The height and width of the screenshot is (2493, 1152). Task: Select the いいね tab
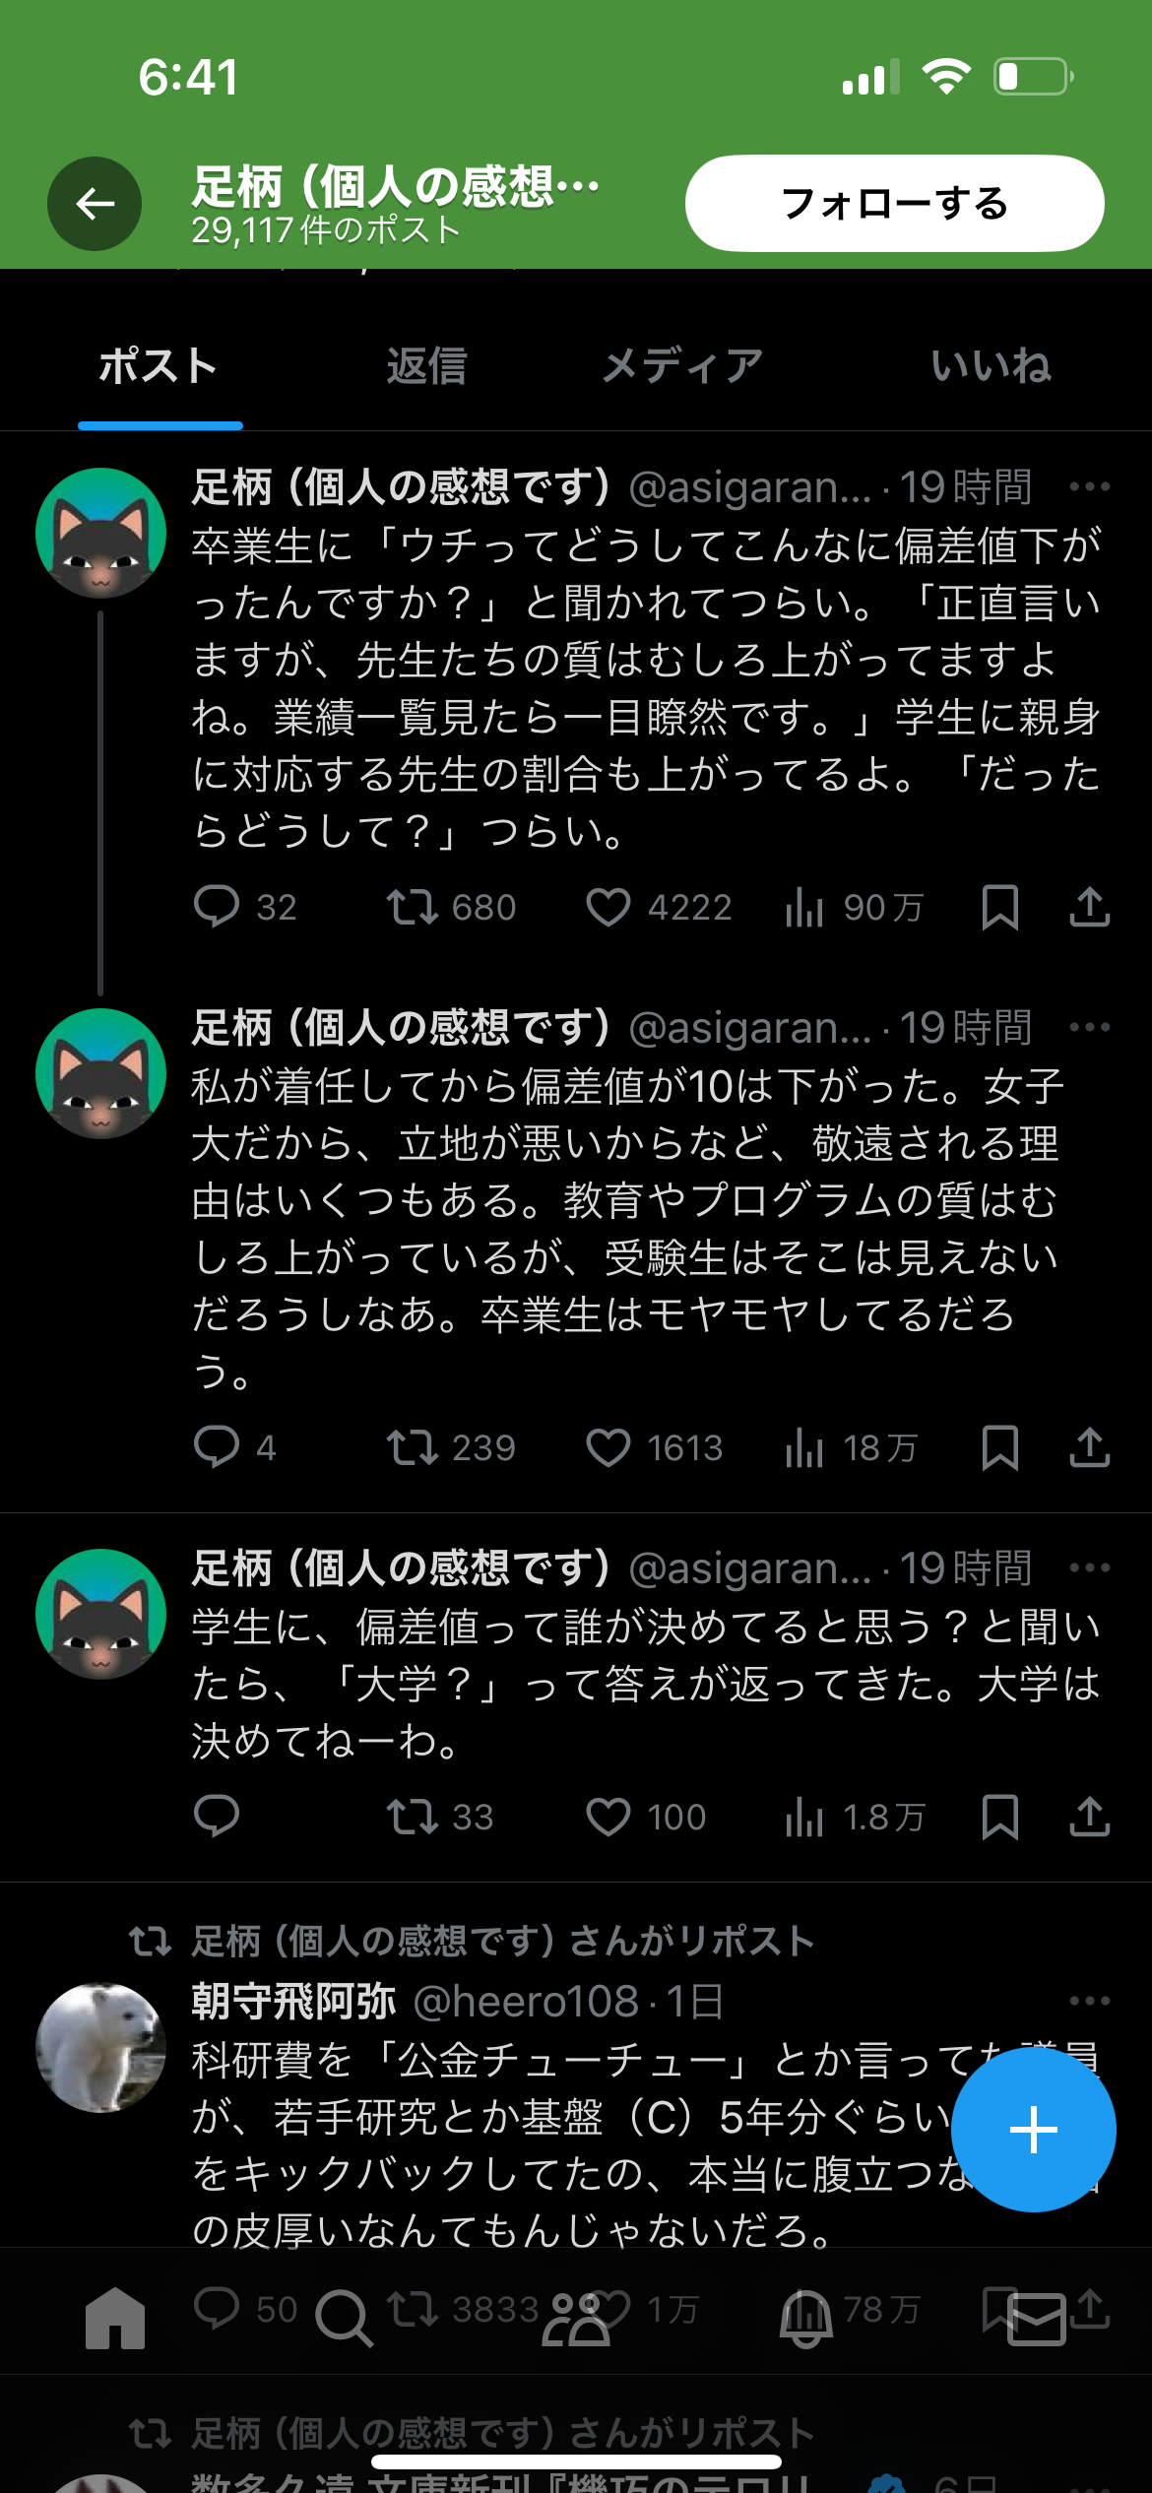pyautogui.click(x=991, y=366)
